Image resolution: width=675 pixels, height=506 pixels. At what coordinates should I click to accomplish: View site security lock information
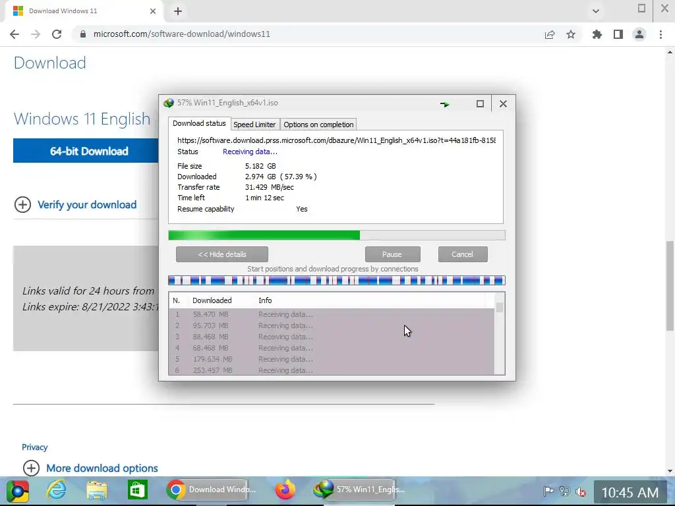pos(83,34)
